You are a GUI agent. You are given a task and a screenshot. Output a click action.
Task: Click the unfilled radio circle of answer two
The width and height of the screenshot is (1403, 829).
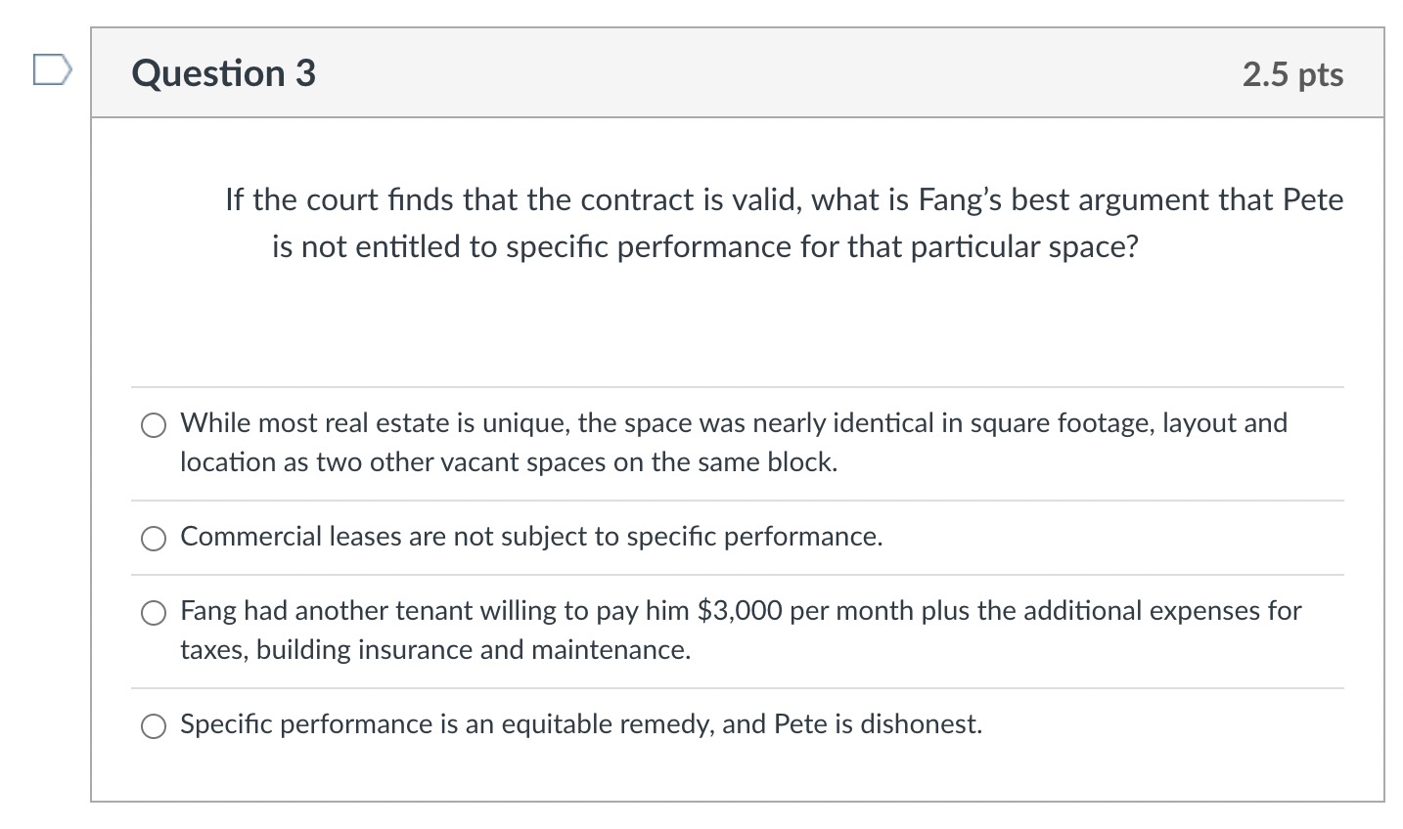click(153, 538)
